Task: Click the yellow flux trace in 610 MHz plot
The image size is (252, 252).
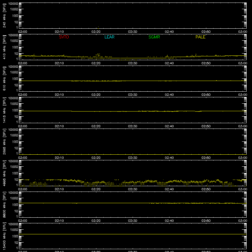Action: click(x=133, y=81)
